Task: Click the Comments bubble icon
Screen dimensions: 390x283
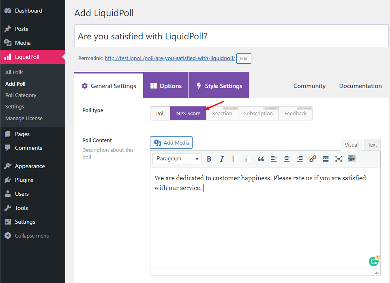Action: click(x=8, y=148)
